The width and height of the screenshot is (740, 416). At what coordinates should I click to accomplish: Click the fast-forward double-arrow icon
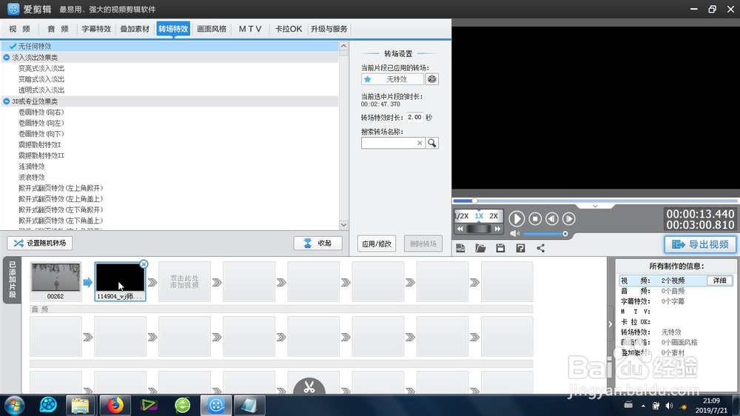[497, 229]
